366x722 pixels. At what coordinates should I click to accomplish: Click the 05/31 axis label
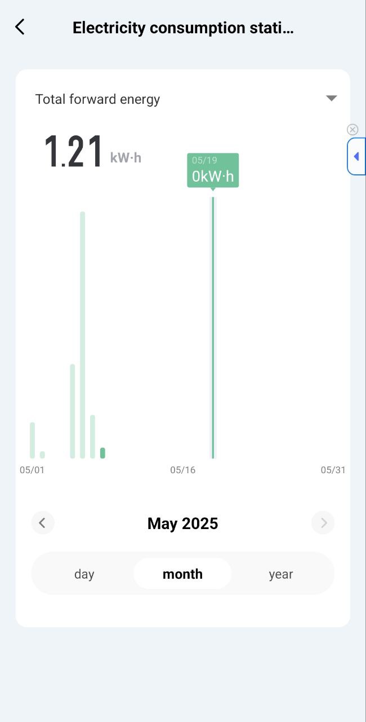click(333, 470)
